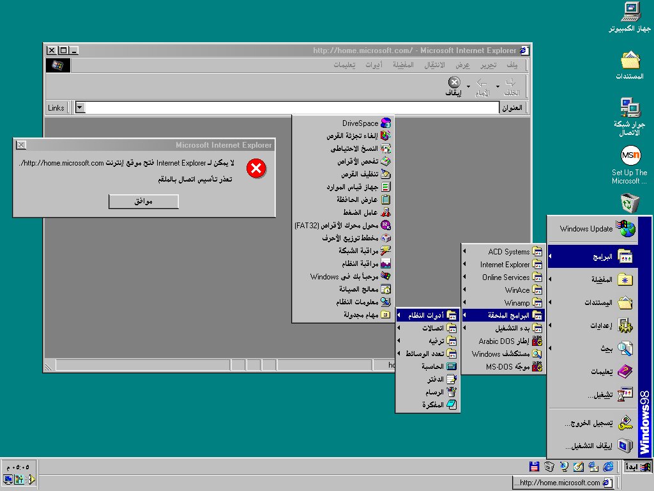Click the Back (الخلف) toolbar button
This screenshot has width=654, height=491.
(x=512, y=86)
